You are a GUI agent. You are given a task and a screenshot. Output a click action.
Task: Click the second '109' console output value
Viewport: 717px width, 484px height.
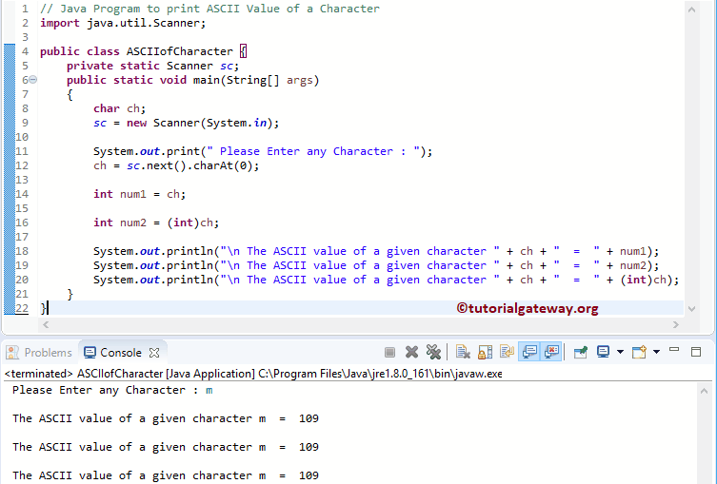[x=309, y=447]
